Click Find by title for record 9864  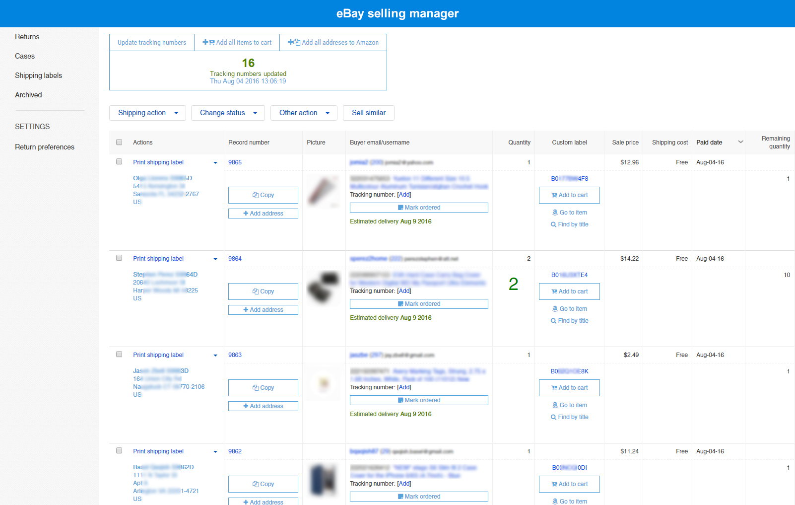tap(570, 321)
